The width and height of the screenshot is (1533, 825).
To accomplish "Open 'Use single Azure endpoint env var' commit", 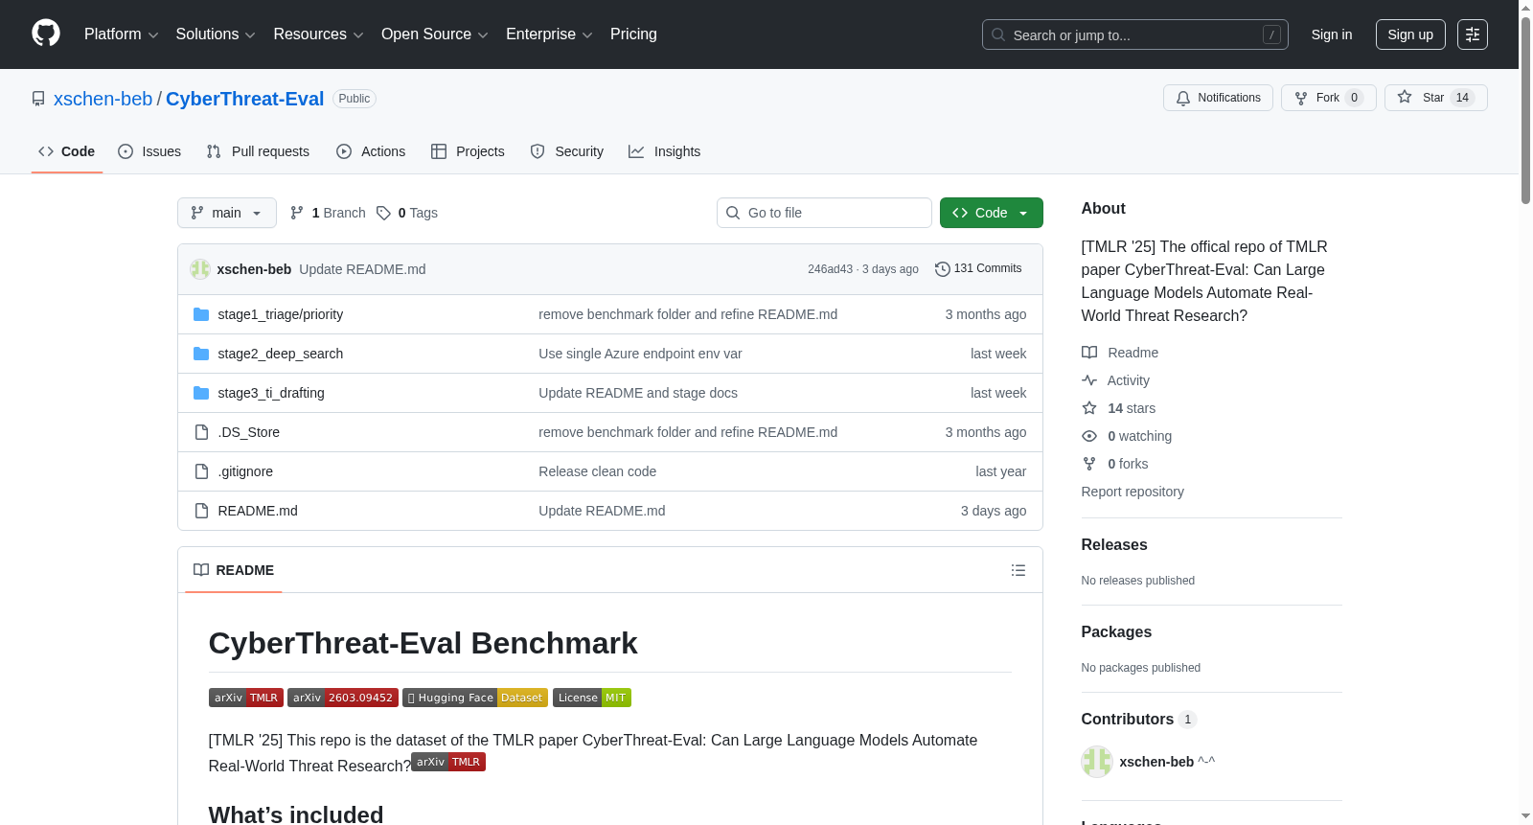I will (640, 354).
